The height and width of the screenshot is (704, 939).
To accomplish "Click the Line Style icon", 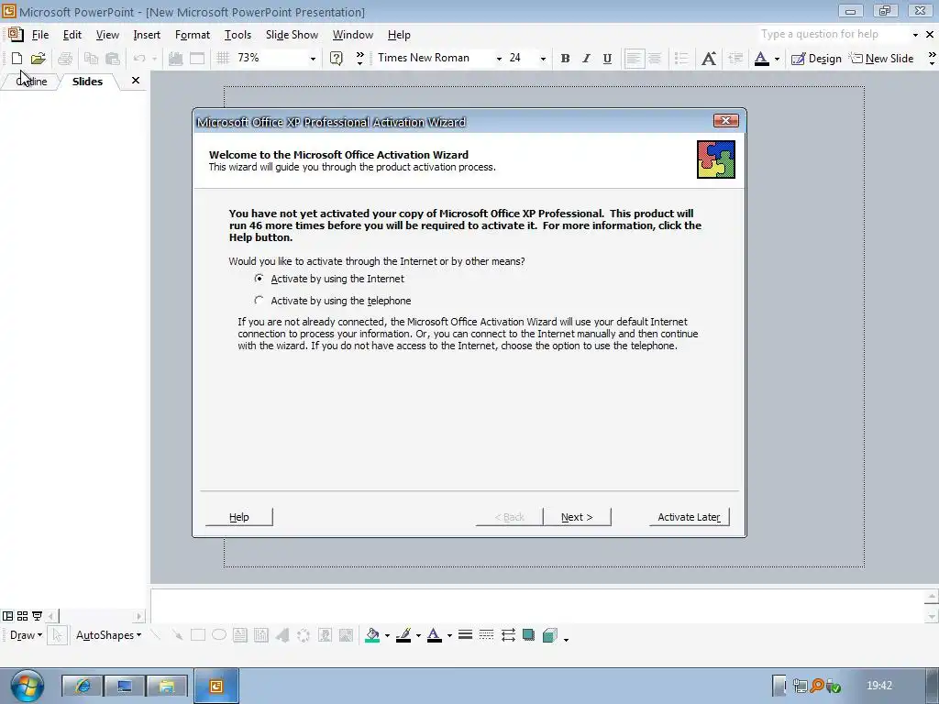I will coord(465,635).
